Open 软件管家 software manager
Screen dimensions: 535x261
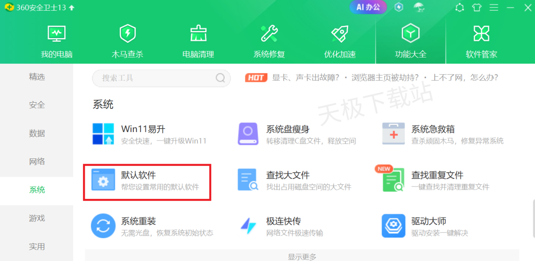click(481, 34)
